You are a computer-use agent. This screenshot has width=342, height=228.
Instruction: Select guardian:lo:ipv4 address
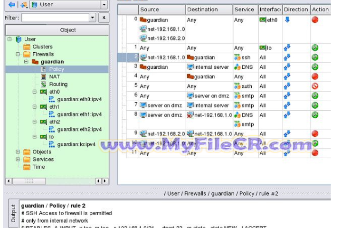76,144
